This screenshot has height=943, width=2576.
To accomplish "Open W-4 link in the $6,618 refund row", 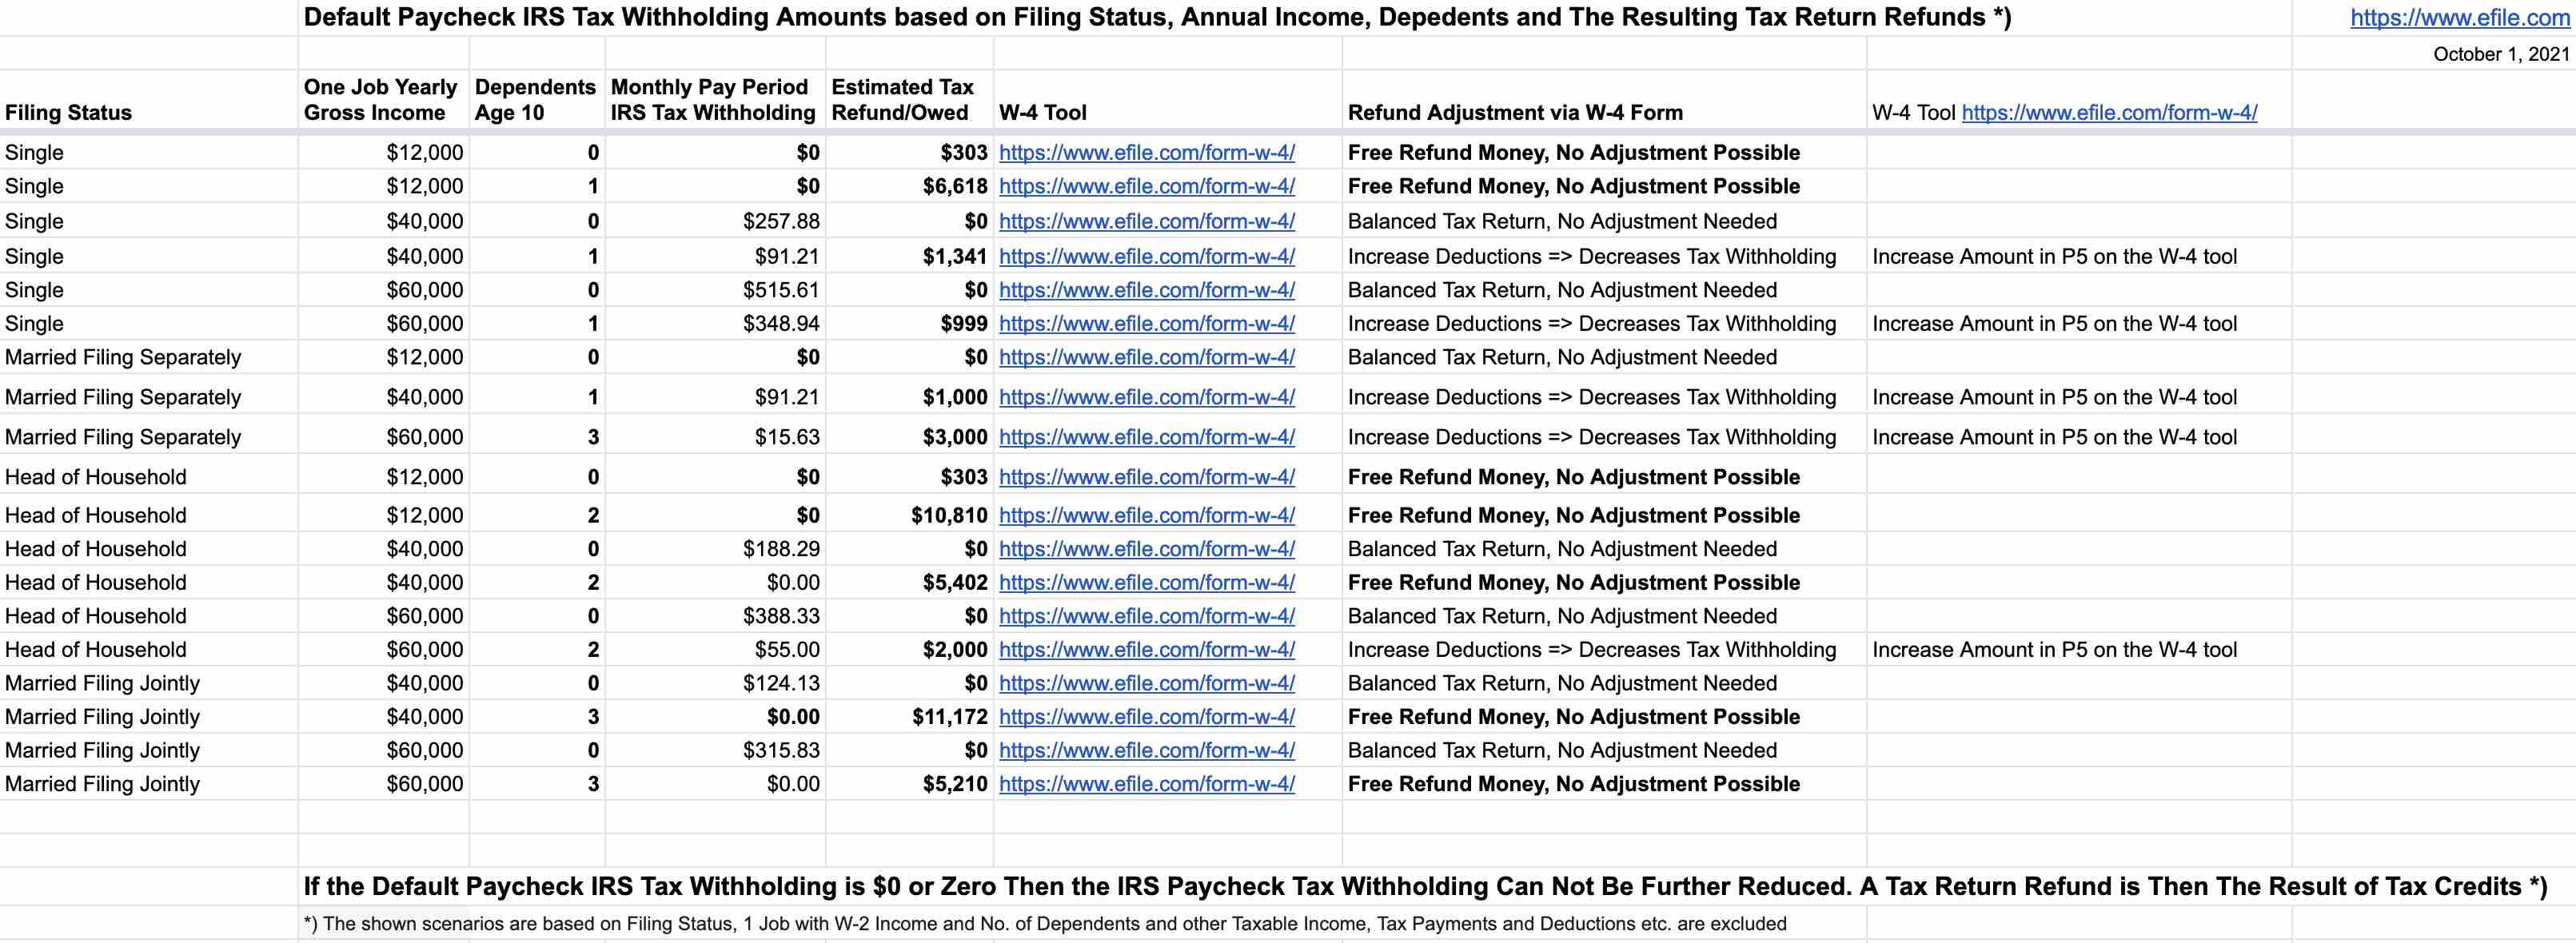I will pos(1147,186).
